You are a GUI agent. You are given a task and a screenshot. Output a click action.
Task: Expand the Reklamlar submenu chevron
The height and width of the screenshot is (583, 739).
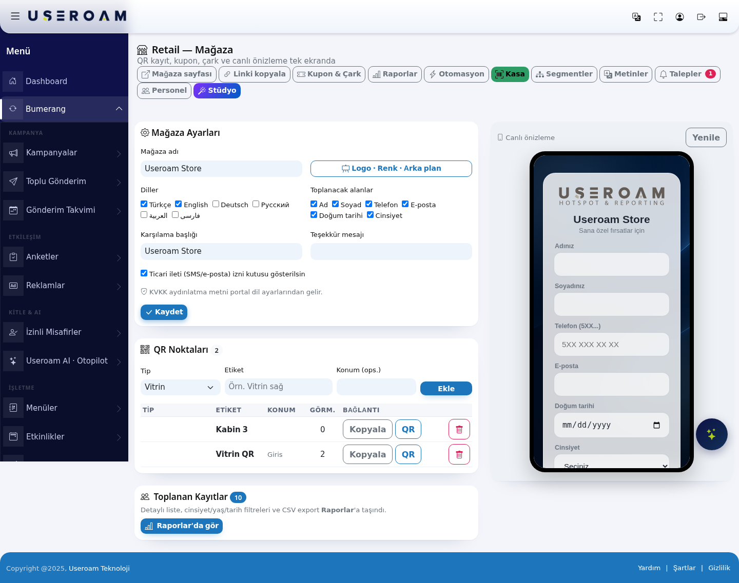pos(119,287)
